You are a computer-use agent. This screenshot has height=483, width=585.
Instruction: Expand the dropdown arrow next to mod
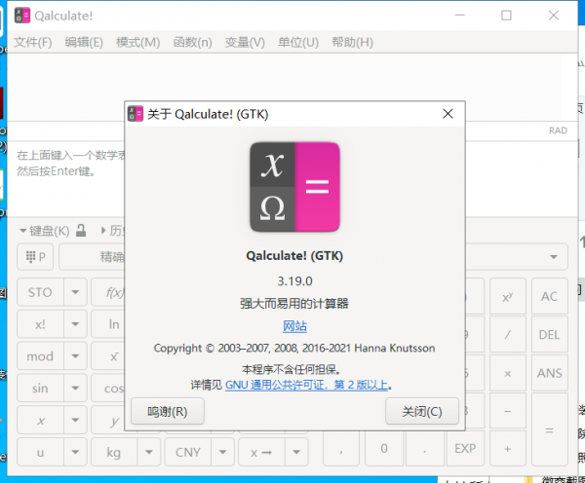pyautogui.click(x=75, y=356)
